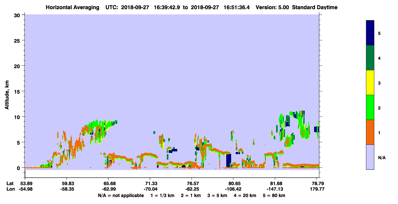Click the '3 = 5 km' legend entry
The width and height of the screenshot is (398, 204).
click(x=217, y=195)
